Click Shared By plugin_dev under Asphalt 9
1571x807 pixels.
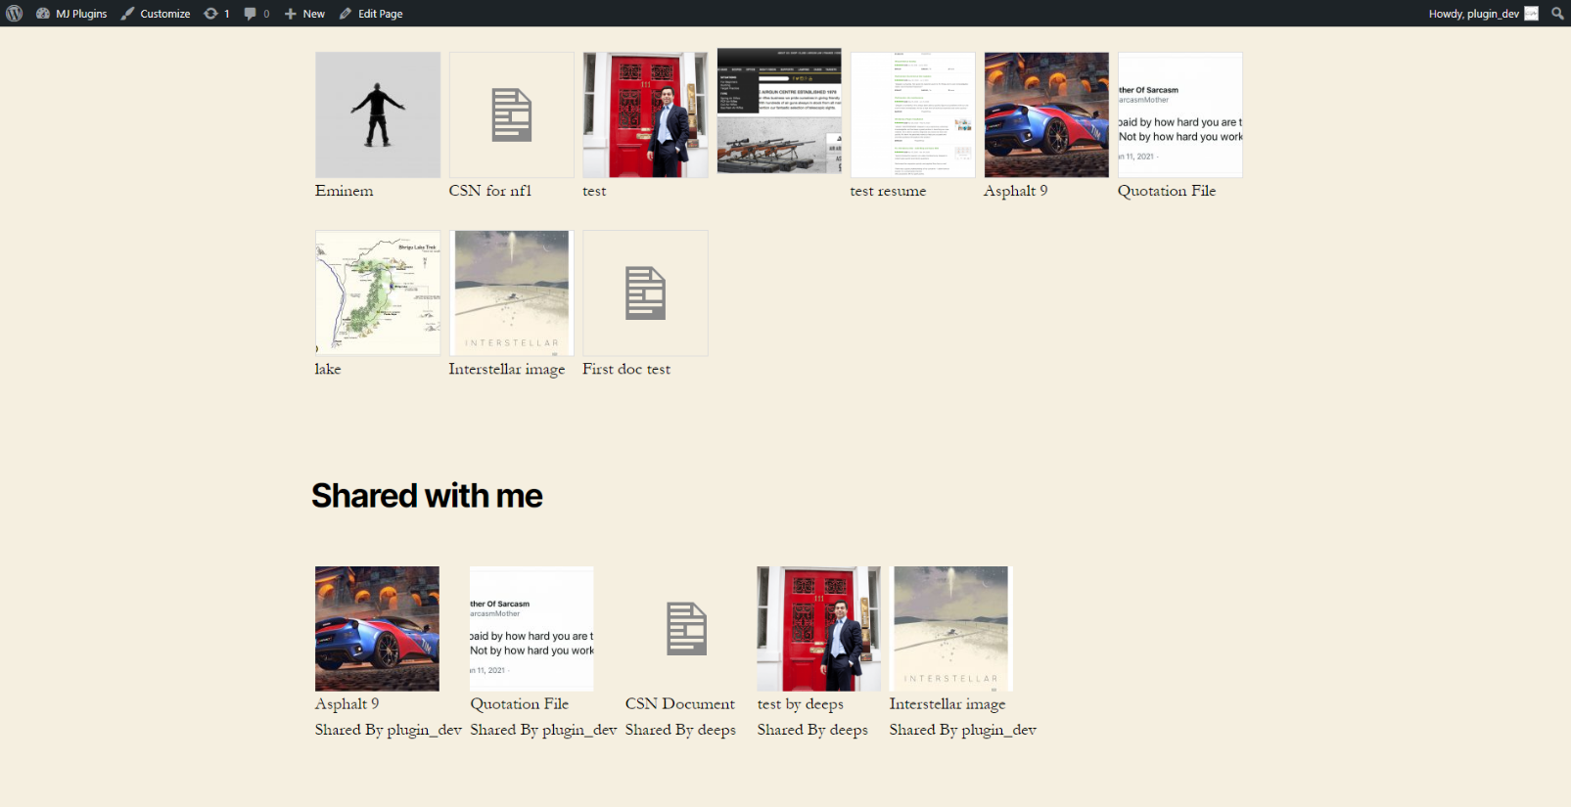coord(388,730)
